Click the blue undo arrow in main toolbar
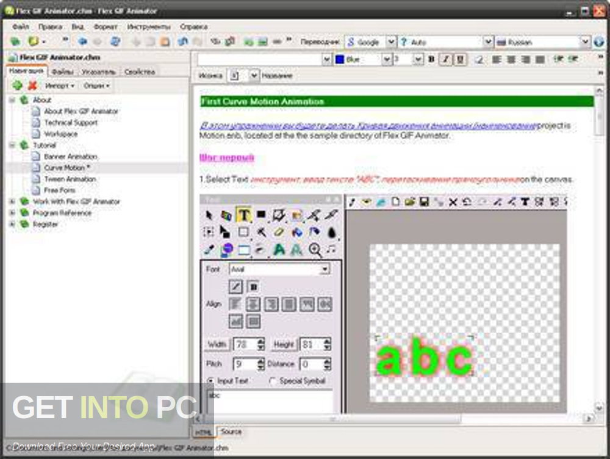The height and width of the screenshot is (459, 610). [183, 42]
